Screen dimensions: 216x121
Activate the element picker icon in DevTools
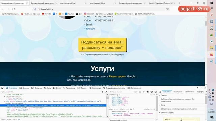2,88
